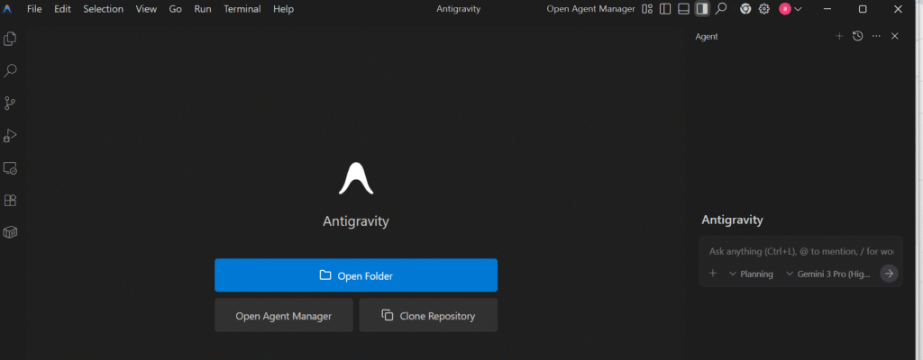Open the agent conversation history
This screenshot has width=923, height=360.
coord(858,36)
